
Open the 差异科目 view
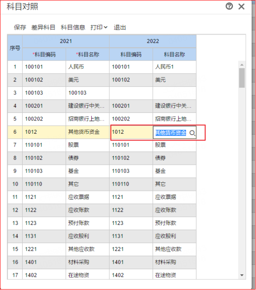(x=43, y=27)
